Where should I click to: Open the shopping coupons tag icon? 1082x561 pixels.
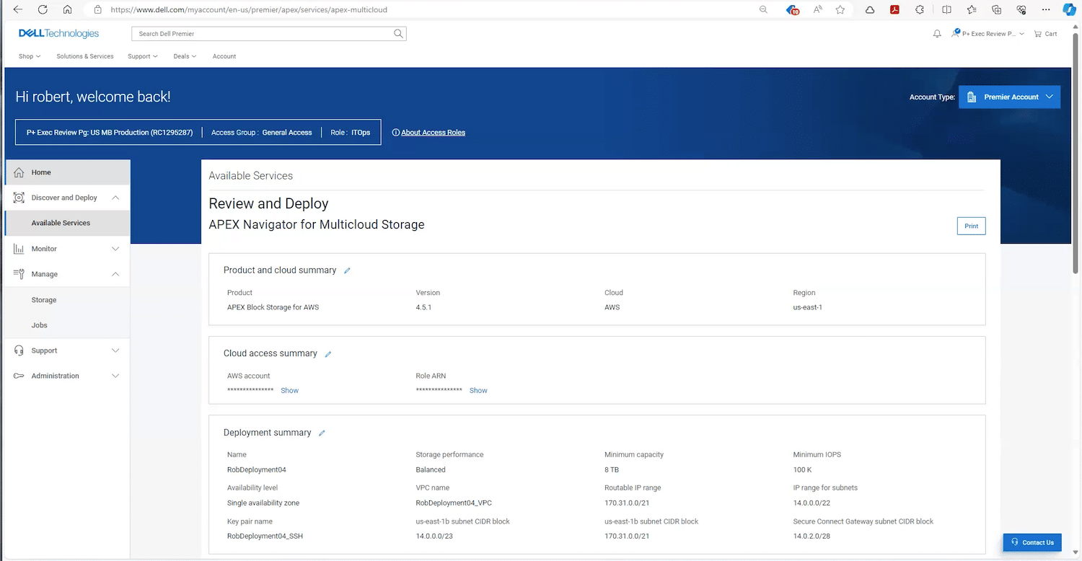793,10
